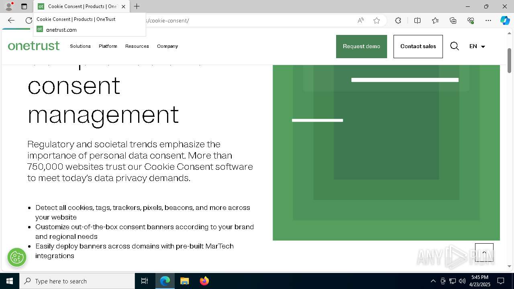514x289 pixels.
Task: Open File Explorer from the taskbar
Action: [184, 281]
